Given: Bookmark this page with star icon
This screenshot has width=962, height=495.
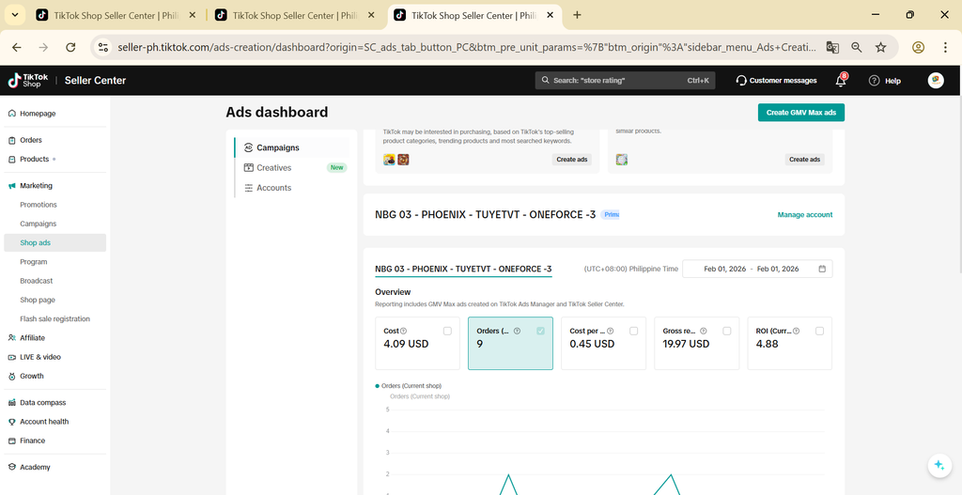Looking at the screenshot, I should tap(881, 47).
